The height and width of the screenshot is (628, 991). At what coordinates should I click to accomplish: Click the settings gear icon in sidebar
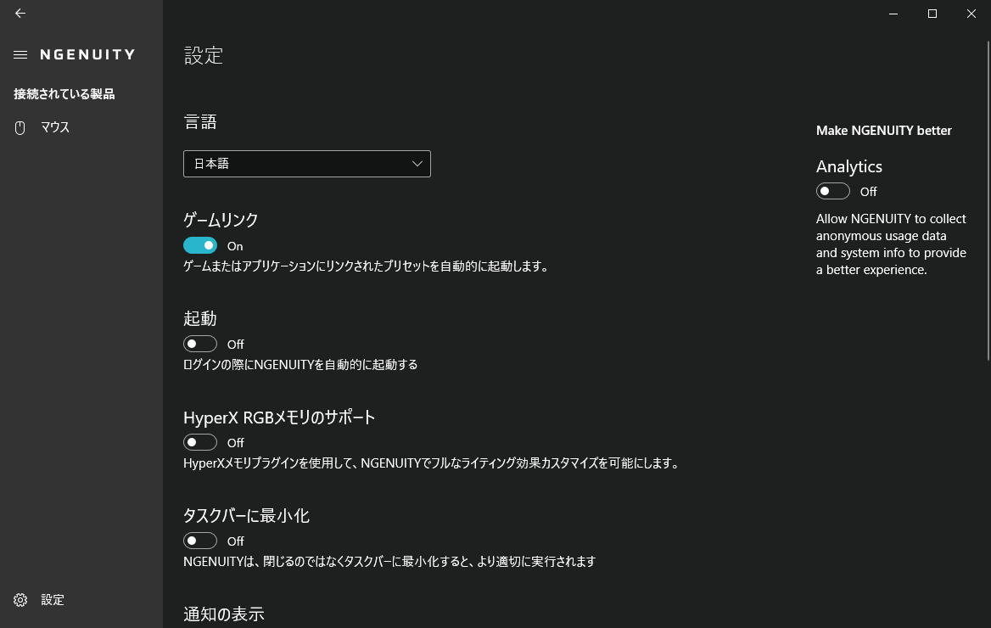pos(20,600)
